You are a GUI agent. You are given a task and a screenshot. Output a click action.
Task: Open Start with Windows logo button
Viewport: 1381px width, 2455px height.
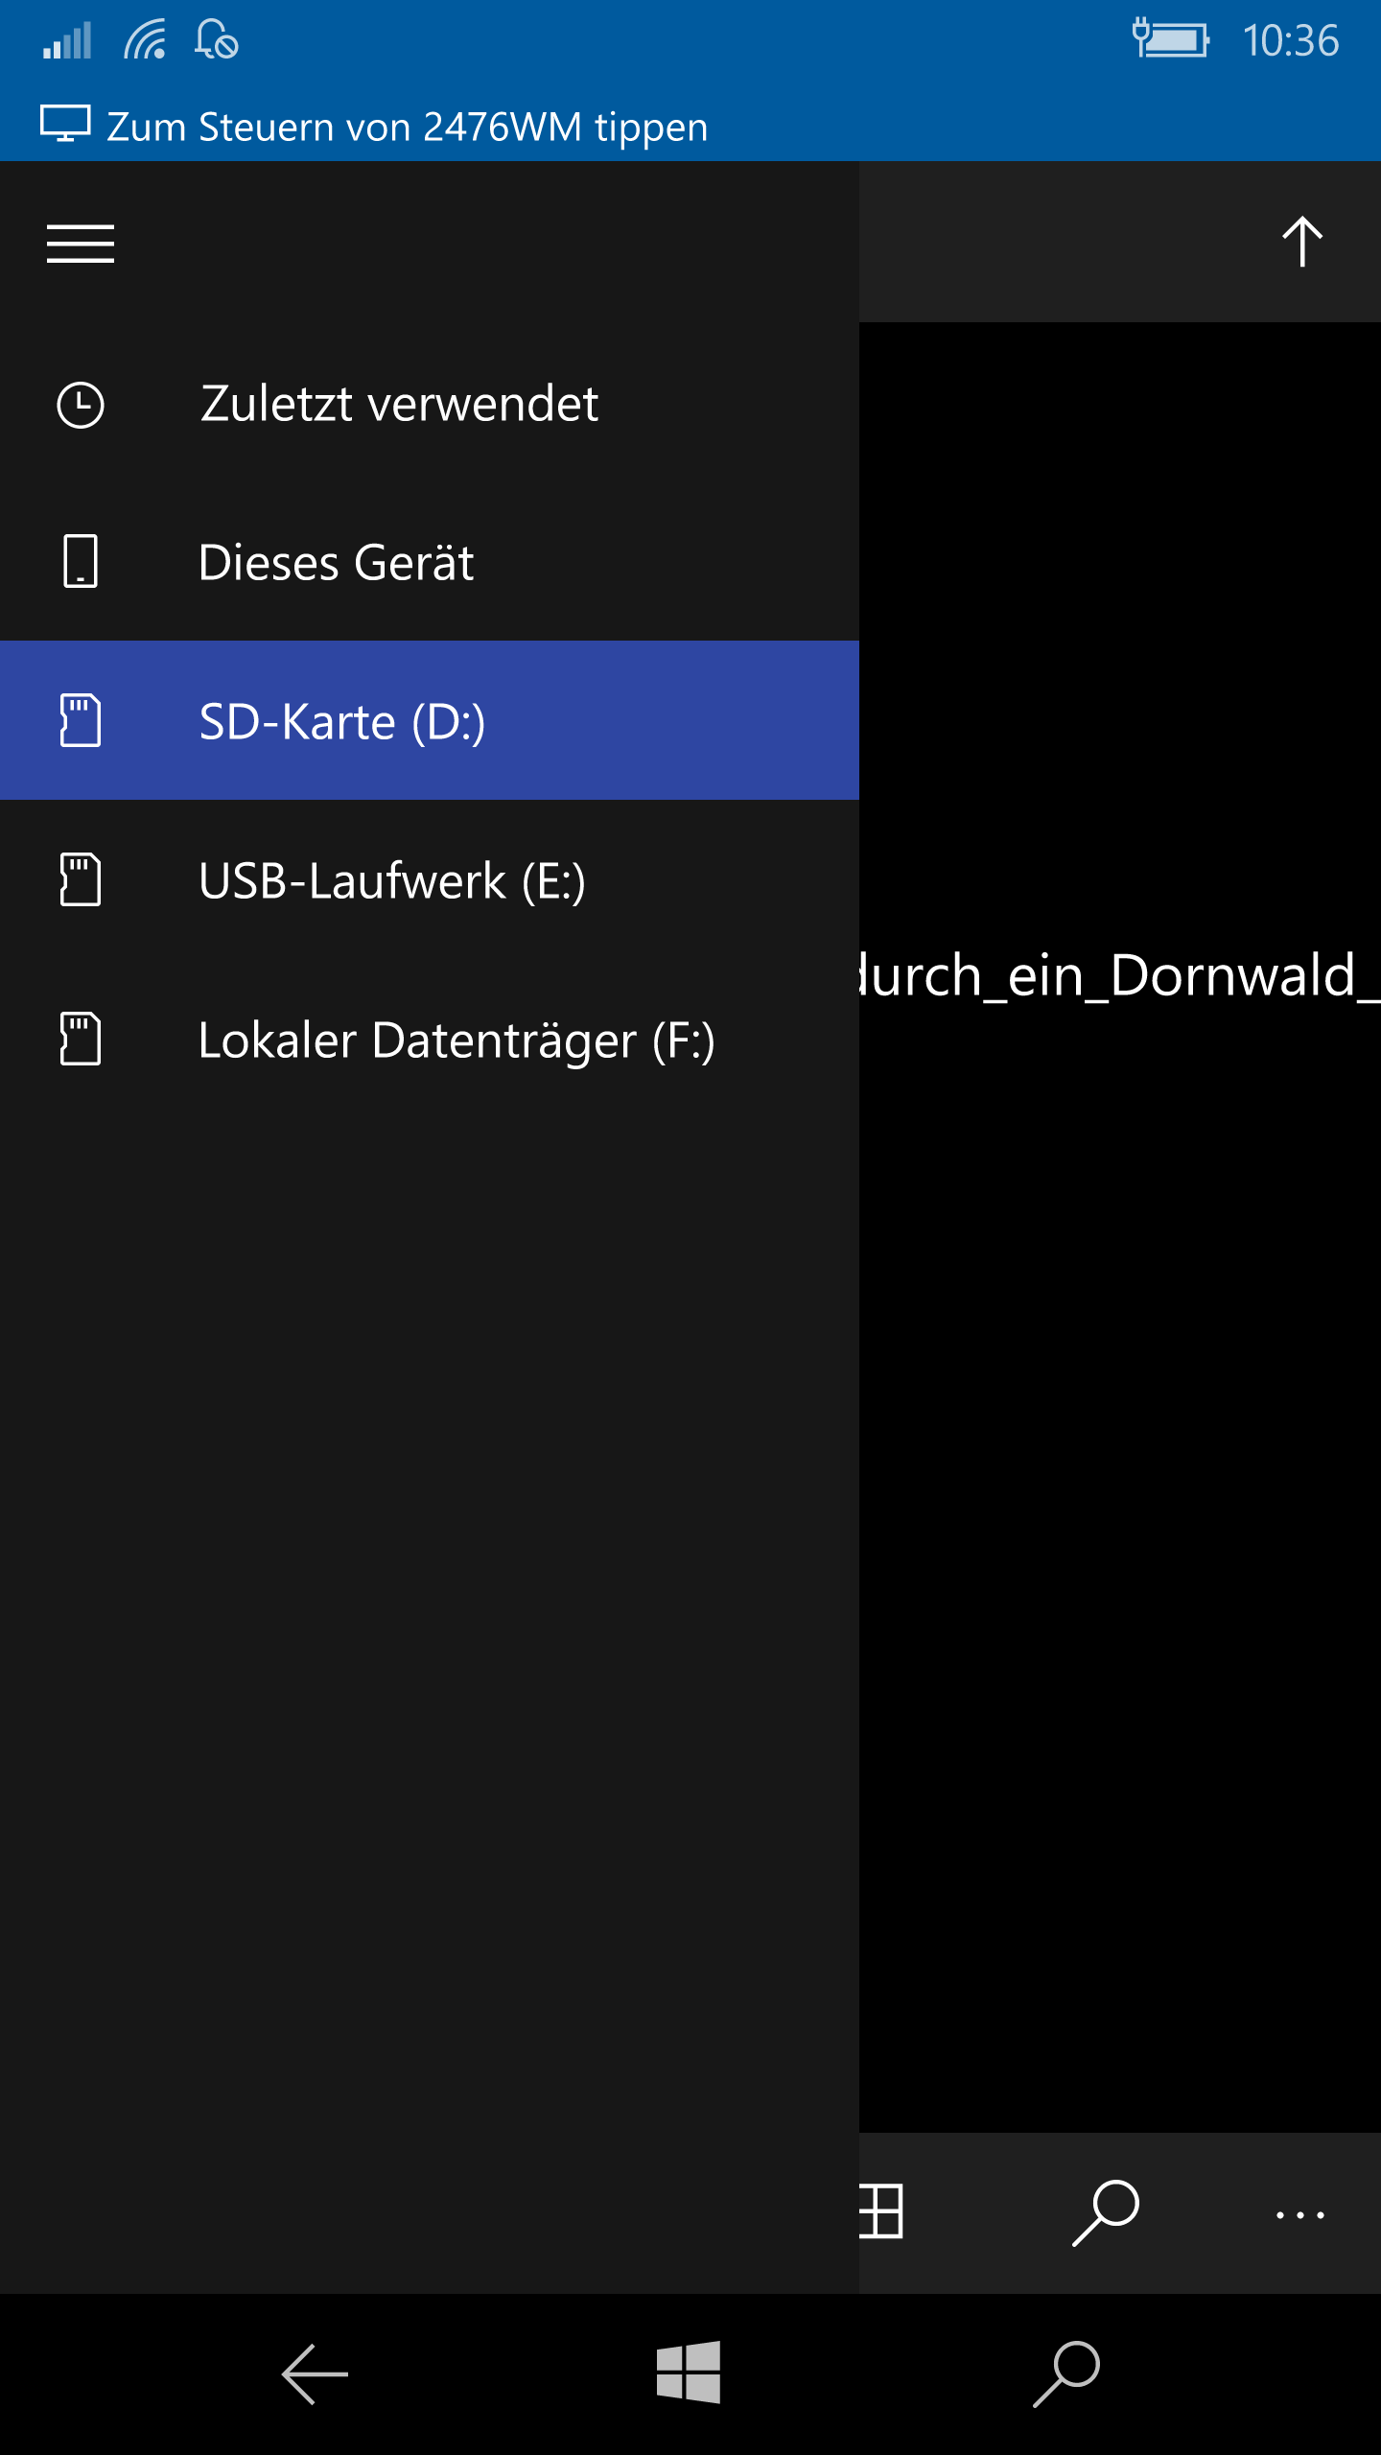689,2372
